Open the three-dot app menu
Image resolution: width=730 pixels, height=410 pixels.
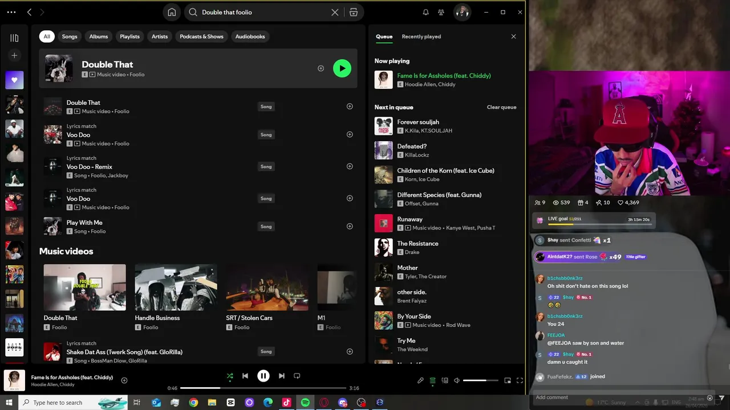pyautogui.click(x=11, y=12)
